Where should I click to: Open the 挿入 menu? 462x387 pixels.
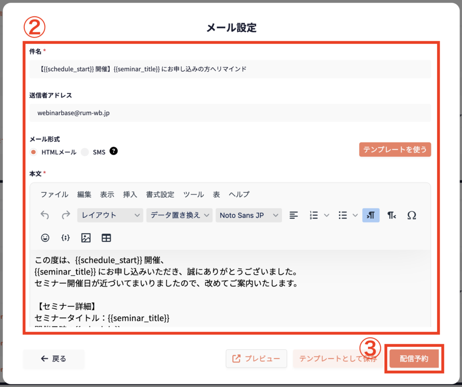tap(130, 194)
